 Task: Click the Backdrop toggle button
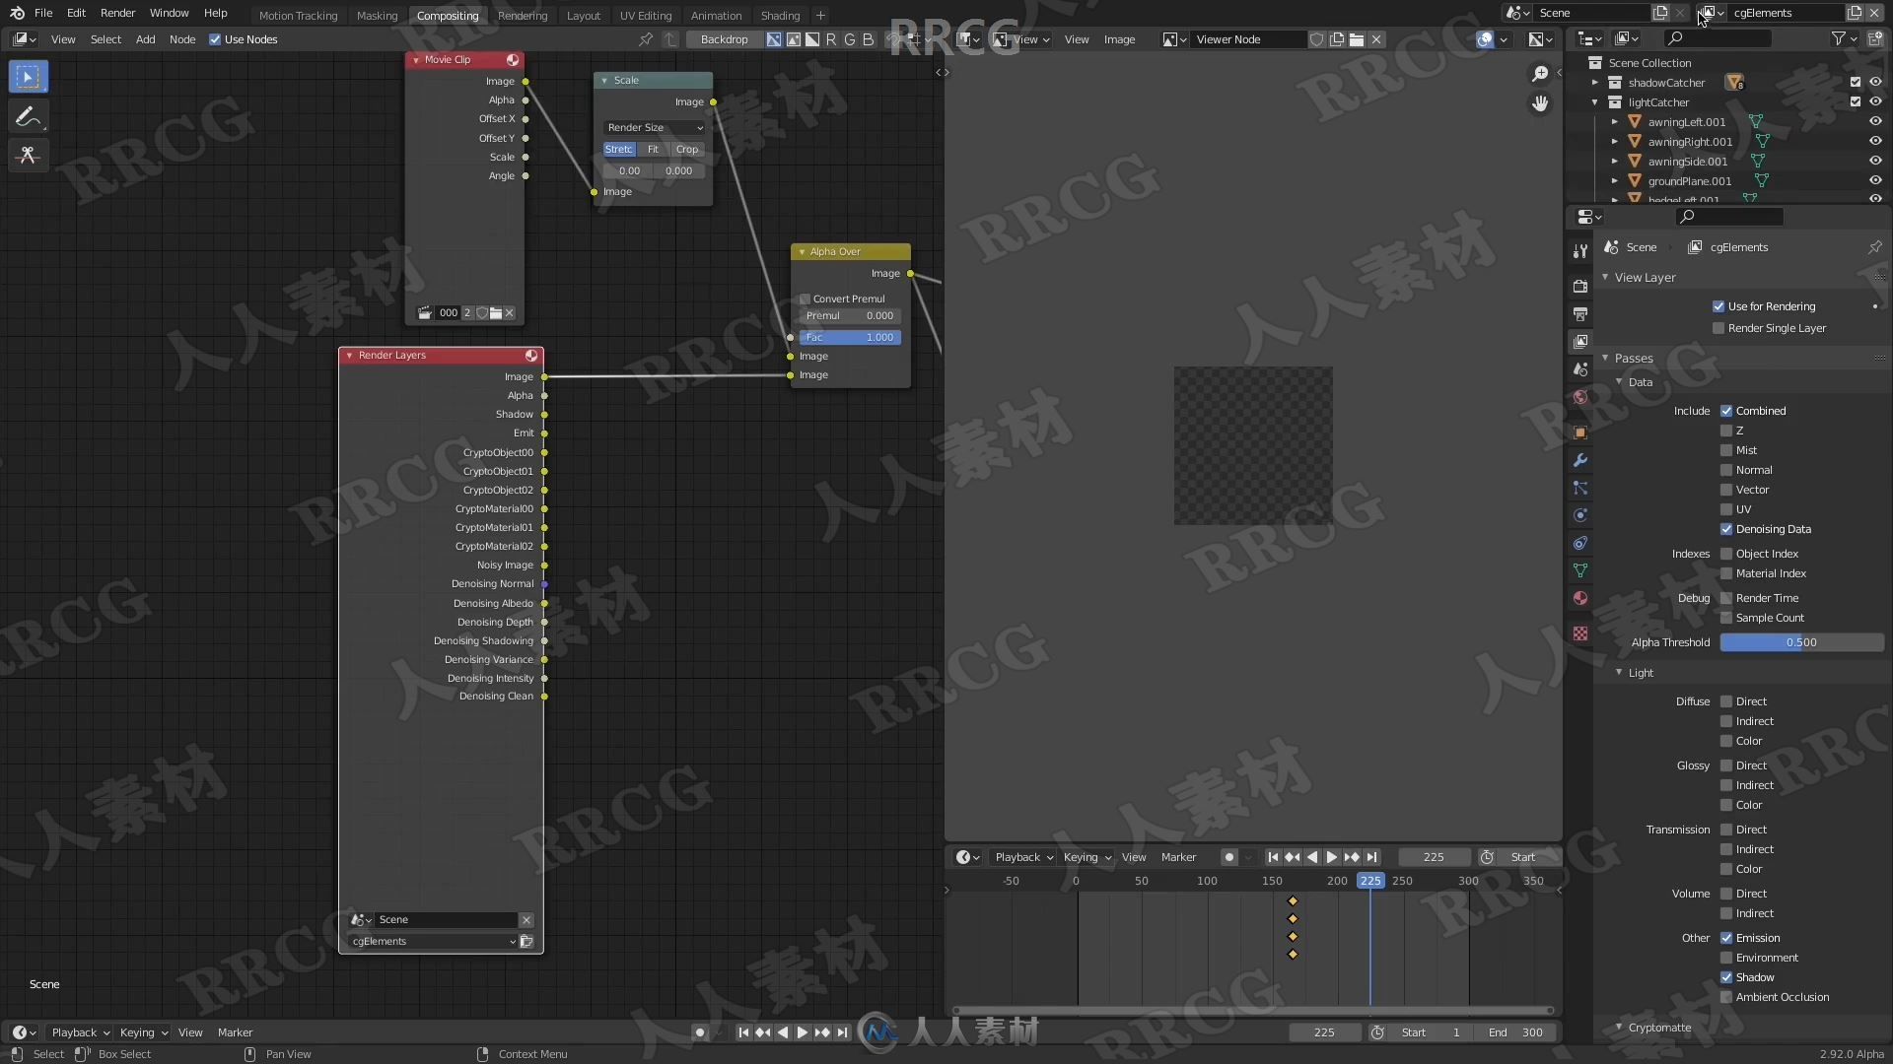point(727,39)
